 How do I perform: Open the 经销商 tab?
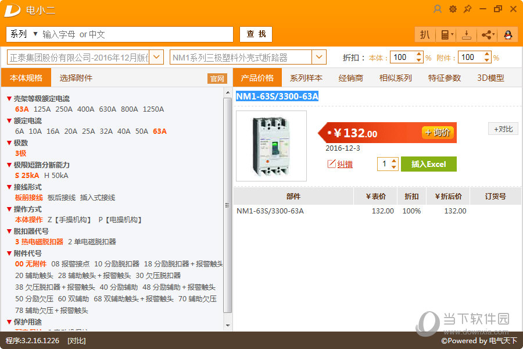tap(350, 78)
